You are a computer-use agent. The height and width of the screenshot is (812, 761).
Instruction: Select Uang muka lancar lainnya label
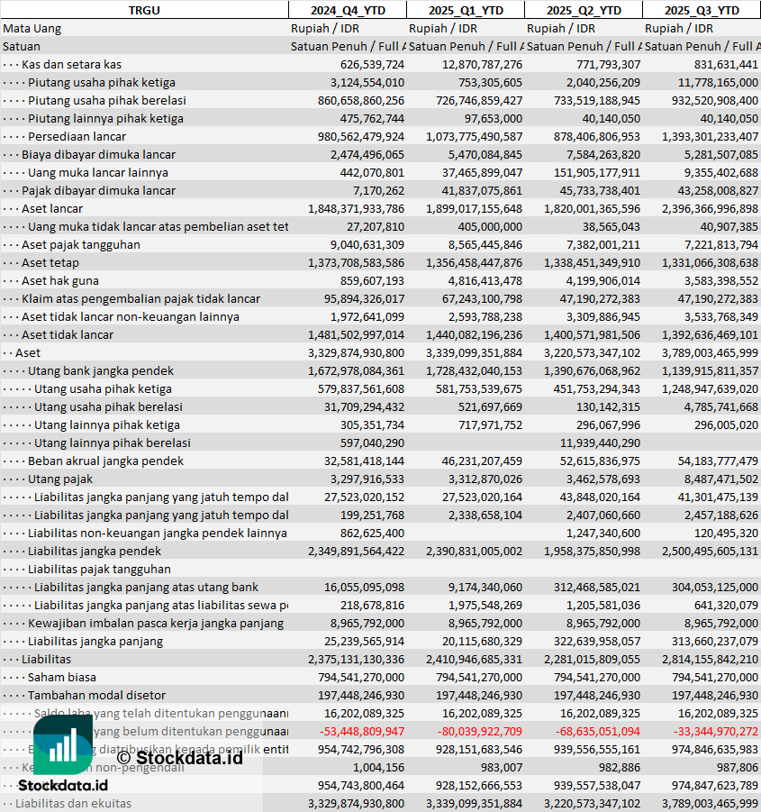(x=98, y=172)
